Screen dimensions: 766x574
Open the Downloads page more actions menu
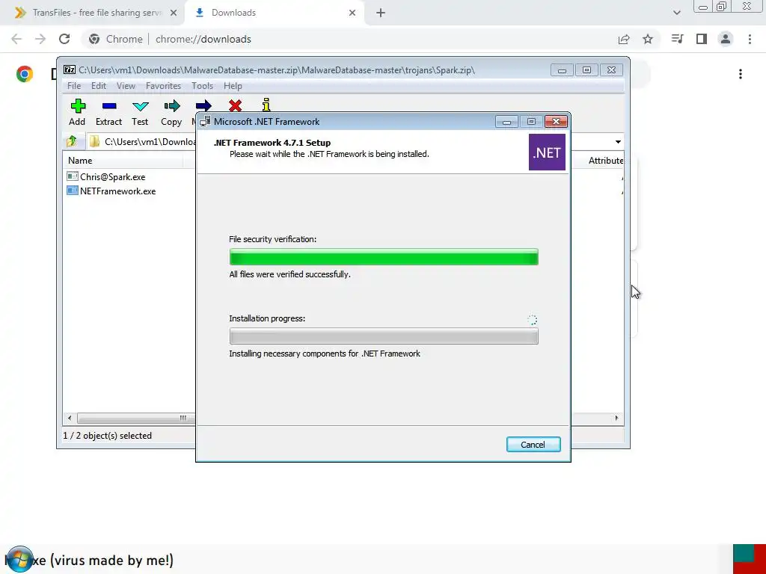[741, 74]
